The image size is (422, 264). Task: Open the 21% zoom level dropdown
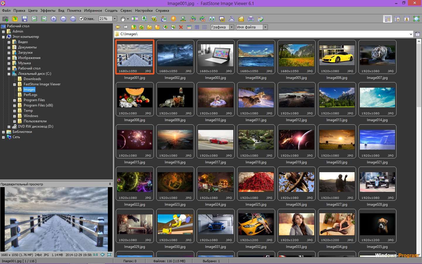pyautogui.click(x=115, y=18)
